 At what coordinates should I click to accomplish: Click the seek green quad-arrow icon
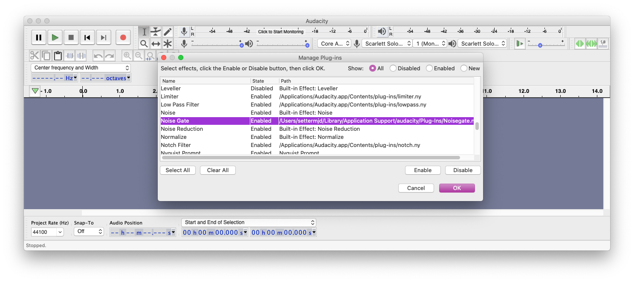coord(591,43)
